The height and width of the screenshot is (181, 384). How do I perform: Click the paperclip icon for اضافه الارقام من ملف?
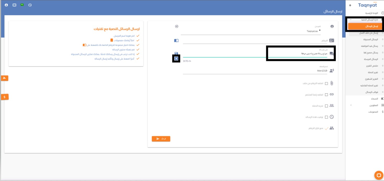pos(332,83)
